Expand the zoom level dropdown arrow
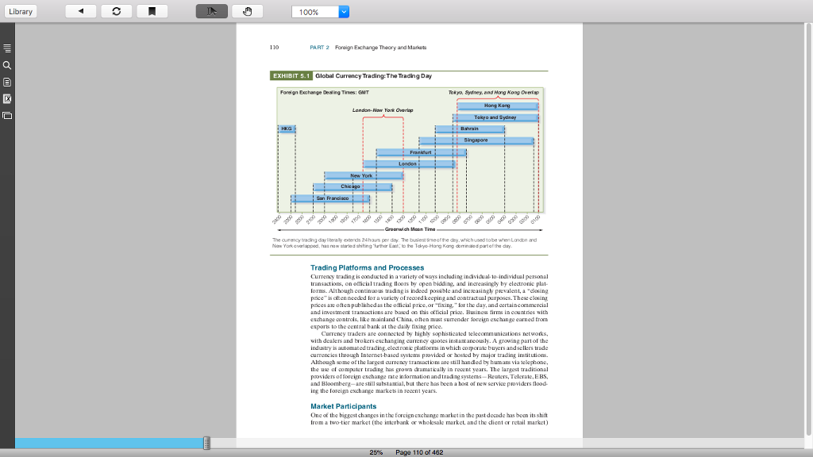 pyautogui.click(x=344, y=12)
